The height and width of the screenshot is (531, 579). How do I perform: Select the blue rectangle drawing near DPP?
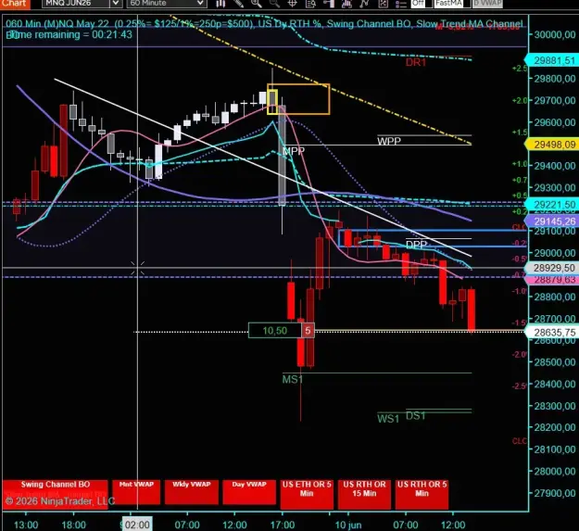click(x=432, y=238)
